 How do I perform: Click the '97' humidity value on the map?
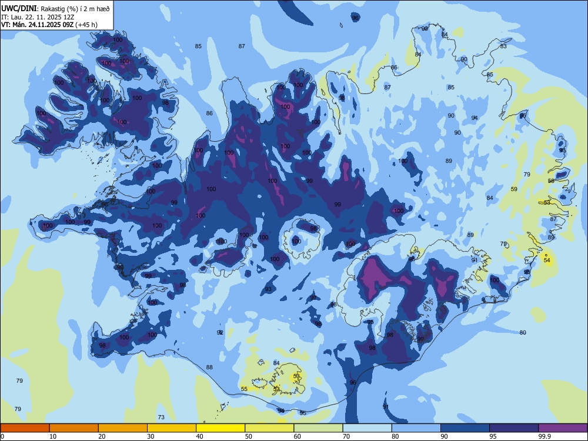click(x=313, y=298)
